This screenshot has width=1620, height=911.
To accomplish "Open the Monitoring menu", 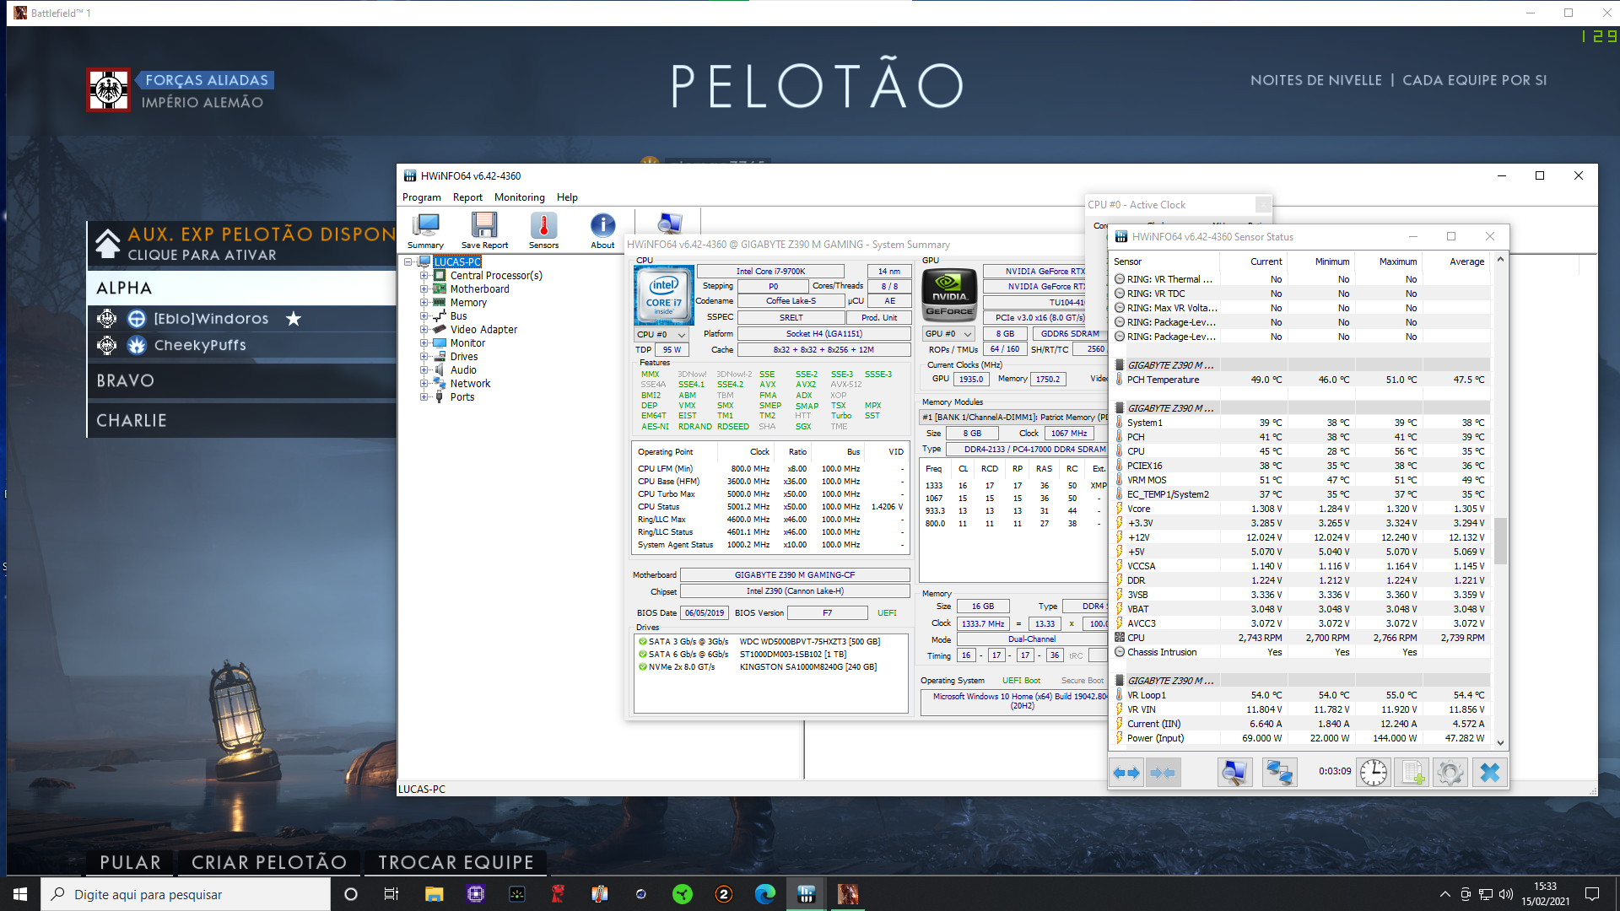I will (x=520, y=197).
